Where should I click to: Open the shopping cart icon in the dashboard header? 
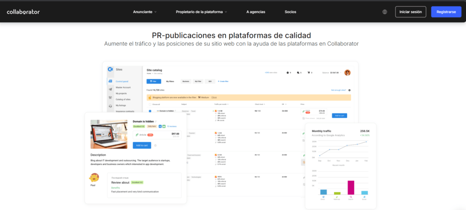coord(309,72)
